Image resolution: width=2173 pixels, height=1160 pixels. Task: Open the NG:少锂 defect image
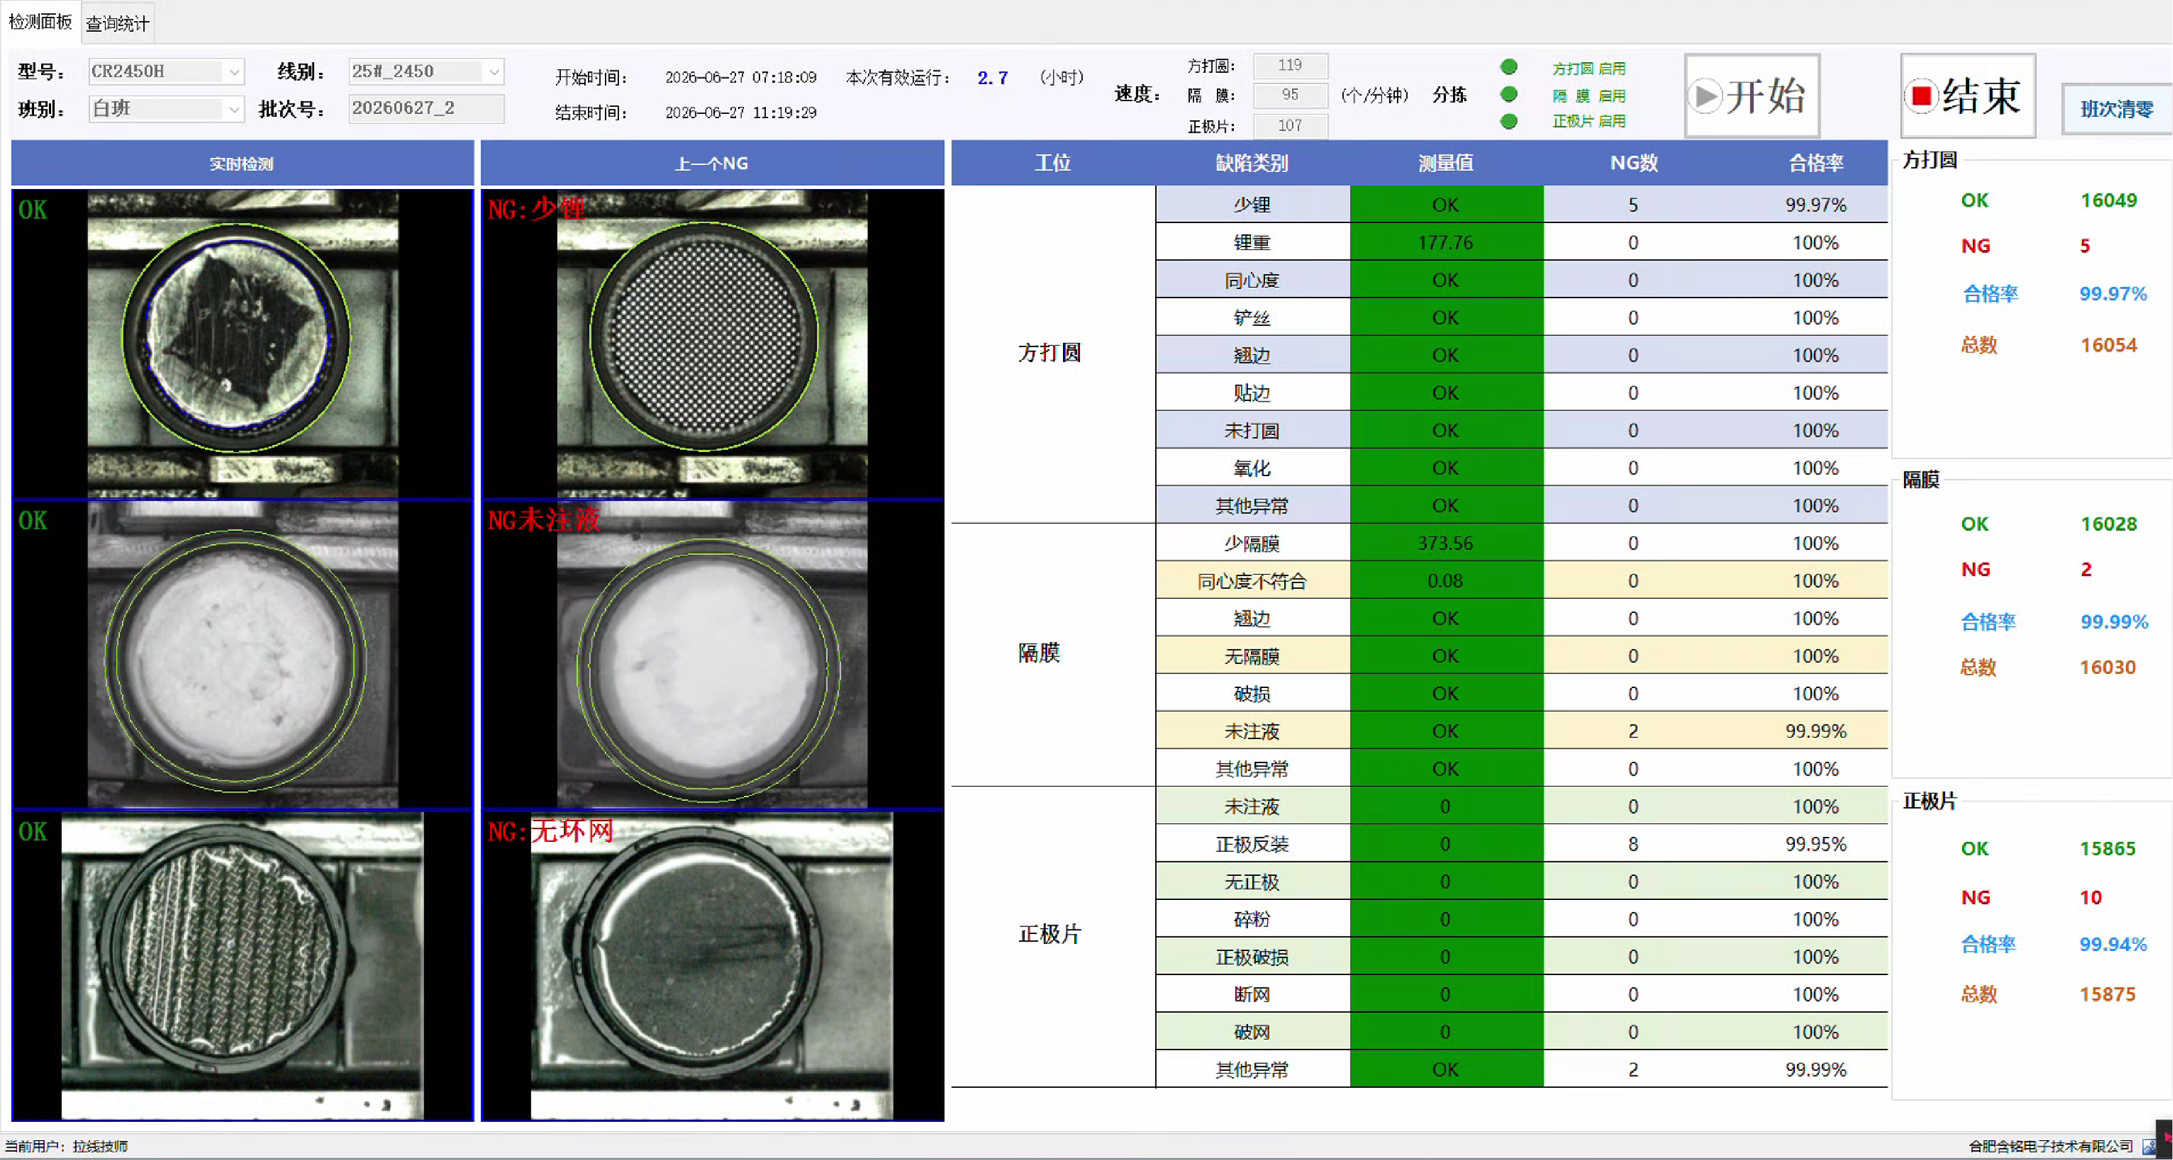click(712, 344)
